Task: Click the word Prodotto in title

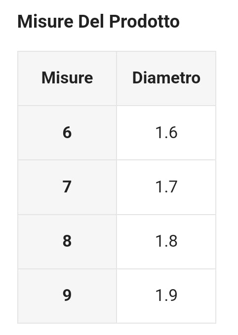Action: [x=144, y=21]
